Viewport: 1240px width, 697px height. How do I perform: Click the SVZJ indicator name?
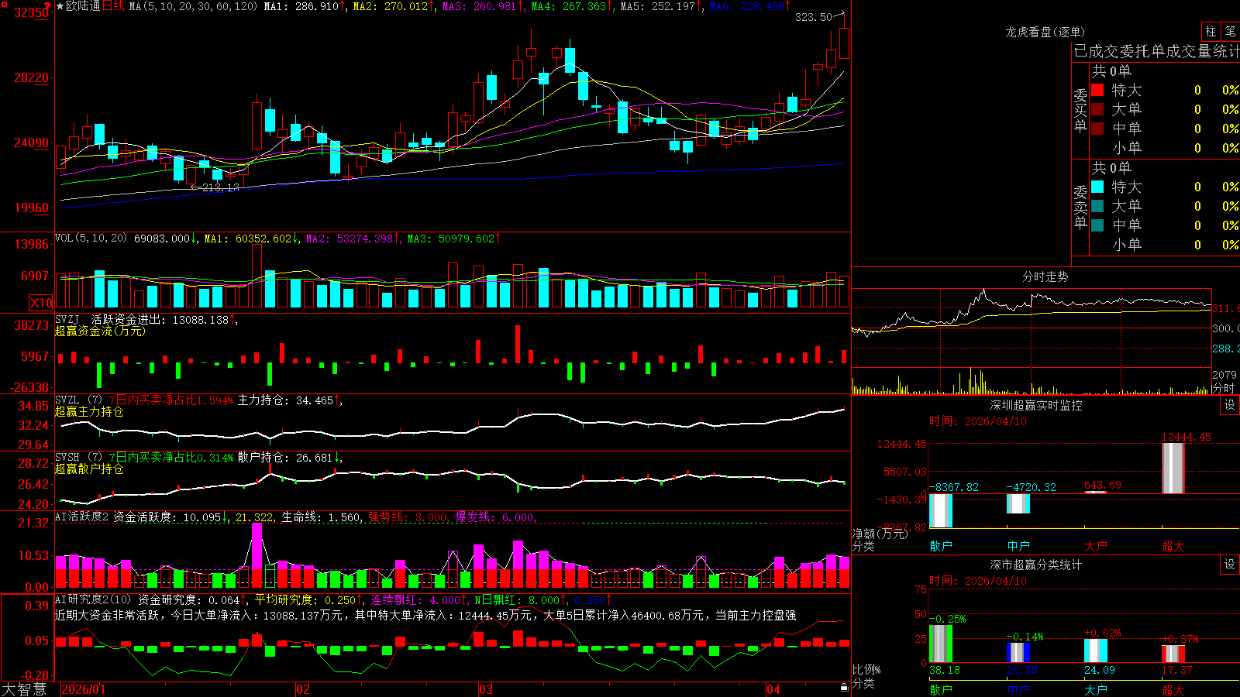click(67, 319)
